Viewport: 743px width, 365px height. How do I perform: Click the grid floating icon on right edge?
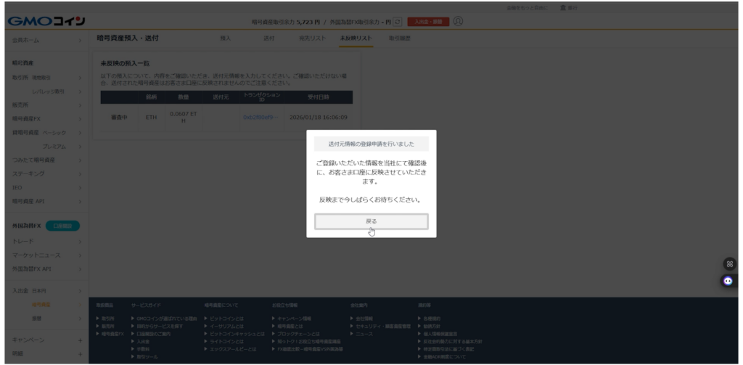[x=729, y=263]
